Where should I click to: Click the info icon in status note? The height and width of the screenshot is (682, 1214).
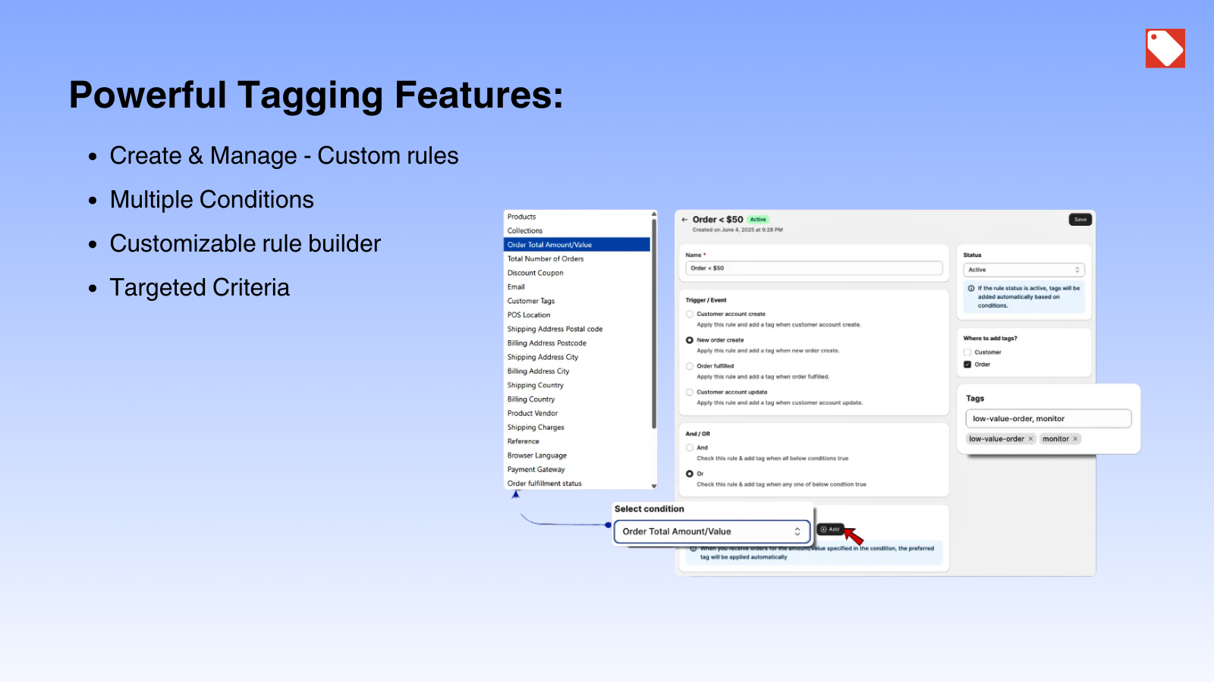tap(971, 289)
